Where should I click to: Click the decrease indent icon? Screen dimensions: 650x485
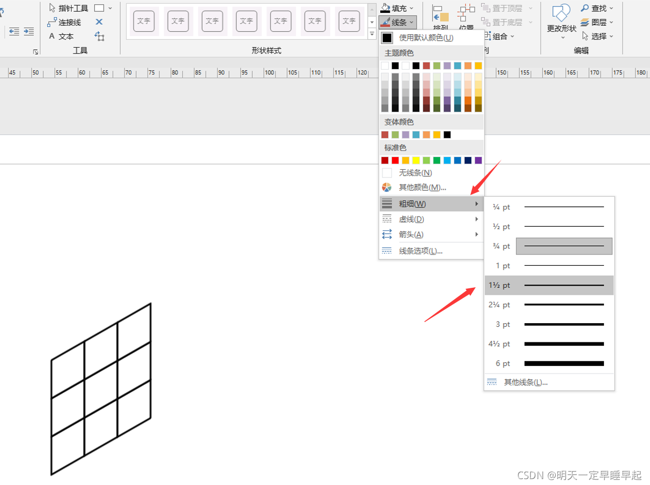coord(14,32)
